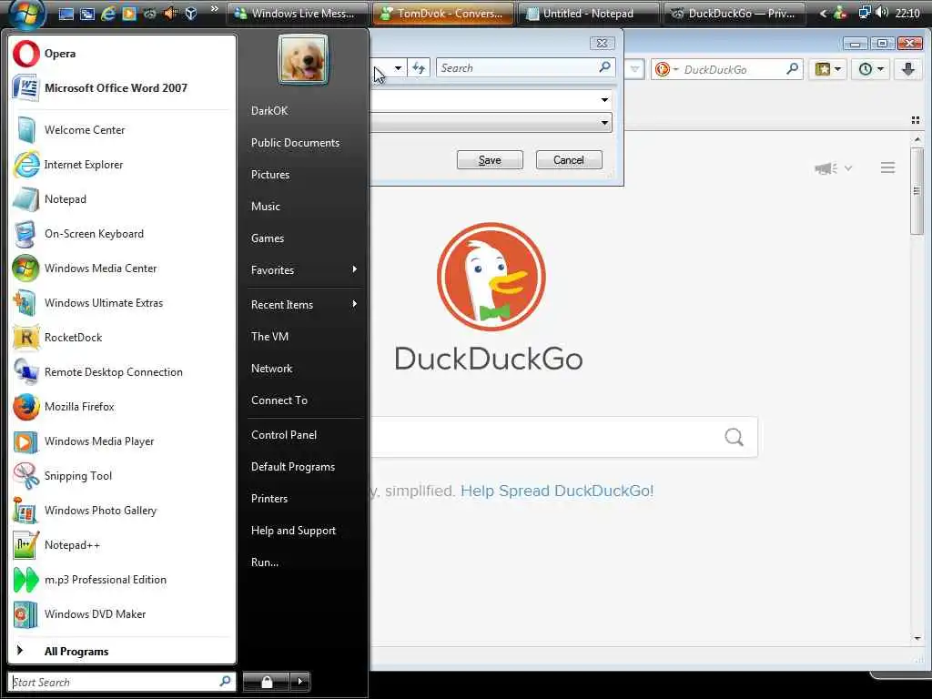Screen dimensions: 932x699
Task: Open the file name dropdown in Save dialog
Action: point(604,100)
